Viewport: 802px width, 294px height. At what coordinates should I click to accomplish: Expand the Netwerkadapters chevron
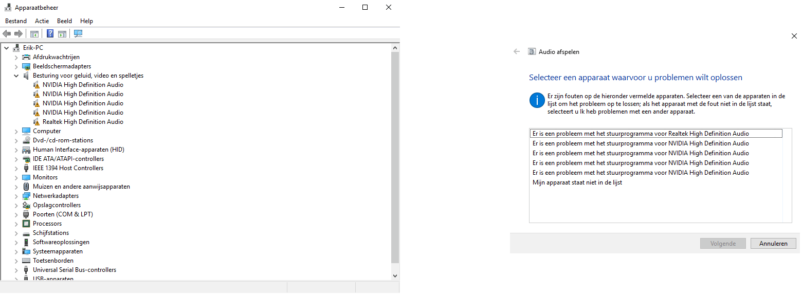point(16,196)
